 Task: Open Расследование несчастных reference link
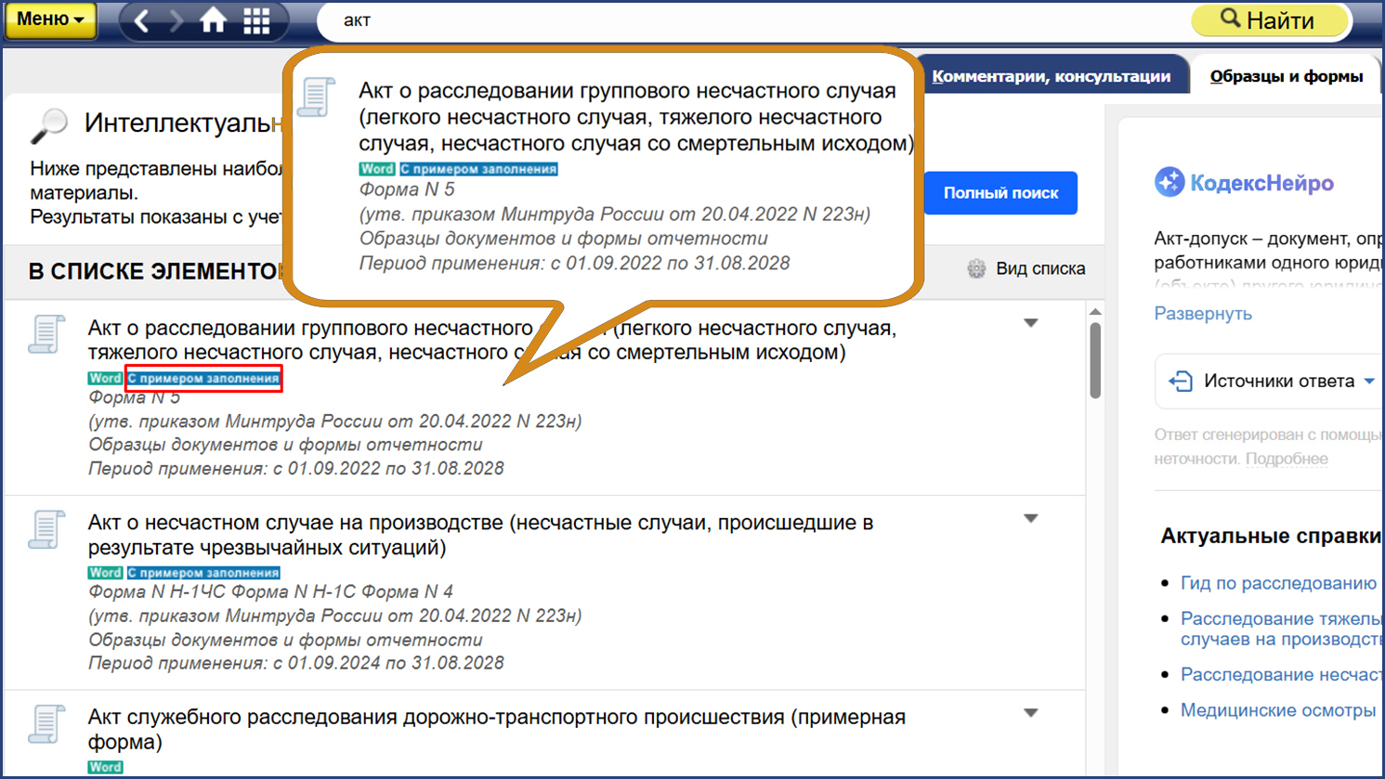[x=1282, y=675]
